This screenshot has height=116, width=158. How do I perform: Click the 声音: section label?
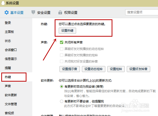coord(44,42)
